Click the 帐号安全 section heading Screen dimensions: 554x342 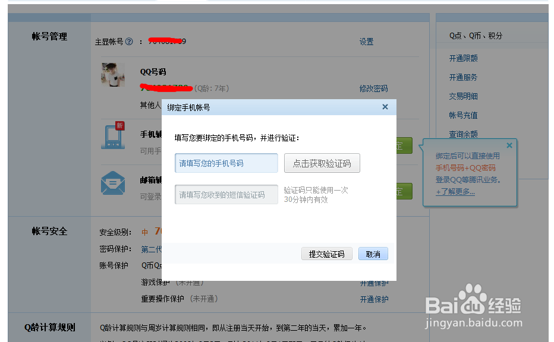(49, 231)
